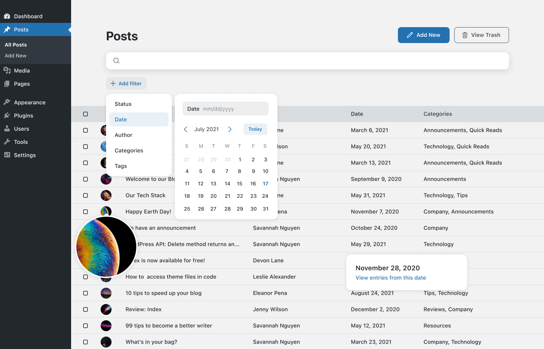Click the plus icon on Add filter
This screenshot has width=544, height=349.
point(113,83)
